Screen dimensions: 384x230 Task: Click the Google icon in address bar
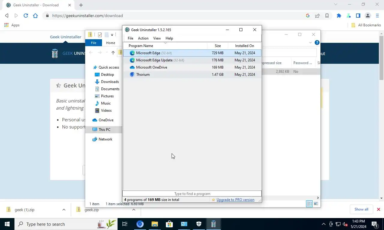(x=308, y=16)
